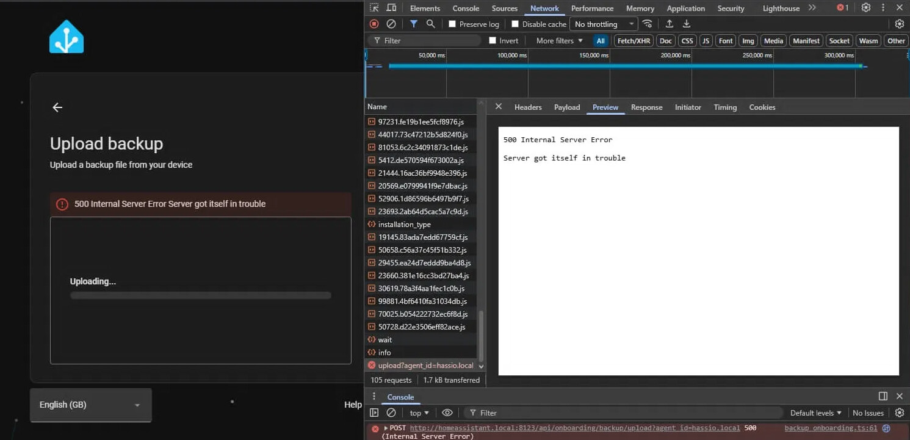Viewport: 910px width, 440px height.
Task: Click the failed upload request error icon
Action: point(372,365)
